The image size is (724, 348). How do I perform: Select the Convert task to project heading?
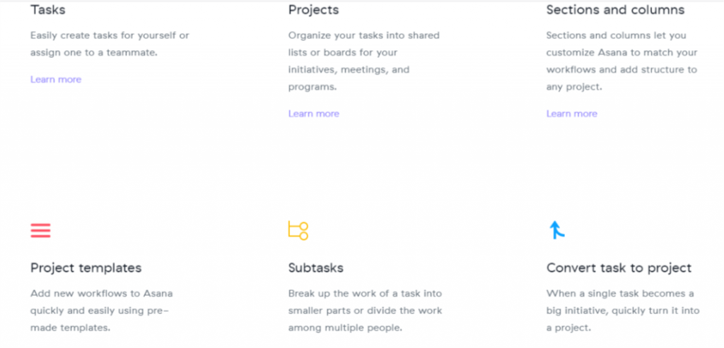(619, 268)
